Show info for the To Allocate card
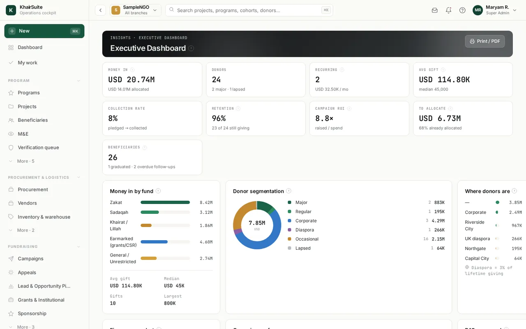The image size is (526, 329). click(x=450, y=109)
